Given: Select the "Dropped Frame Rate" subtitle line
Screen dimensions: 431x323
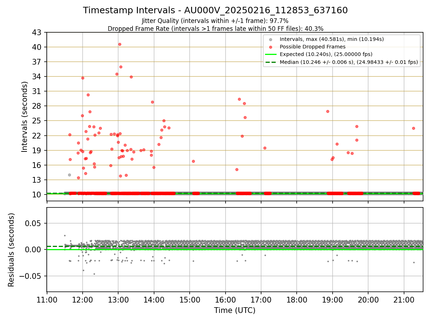Looking at the screenshot, I should point(215,28).
